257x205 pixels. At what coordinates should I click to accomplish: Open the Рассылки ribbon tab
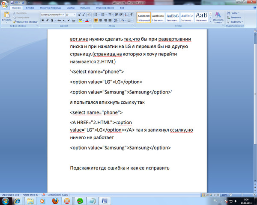tap(85, 8)
